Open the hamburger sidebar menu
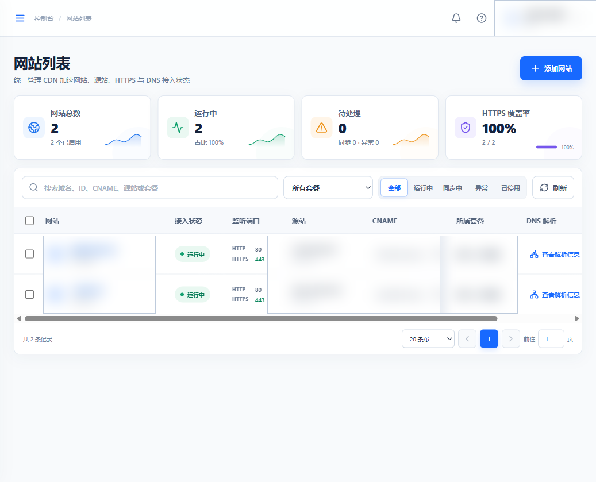 pos(20,18)
